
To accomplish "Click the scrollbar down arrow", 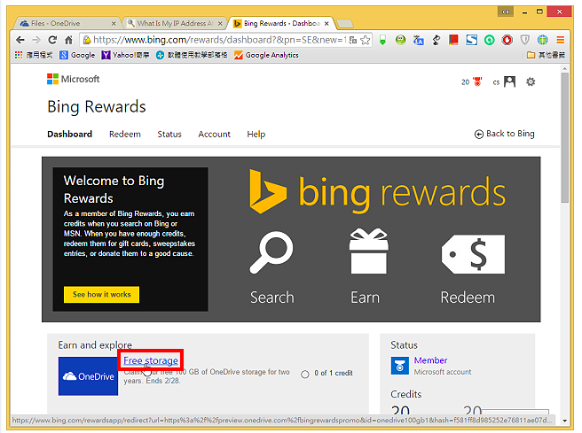I will (564, 421).
